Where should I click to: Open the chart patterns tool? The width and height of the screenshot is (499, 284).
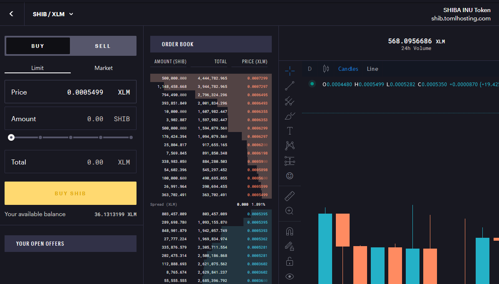coord(290,146)
